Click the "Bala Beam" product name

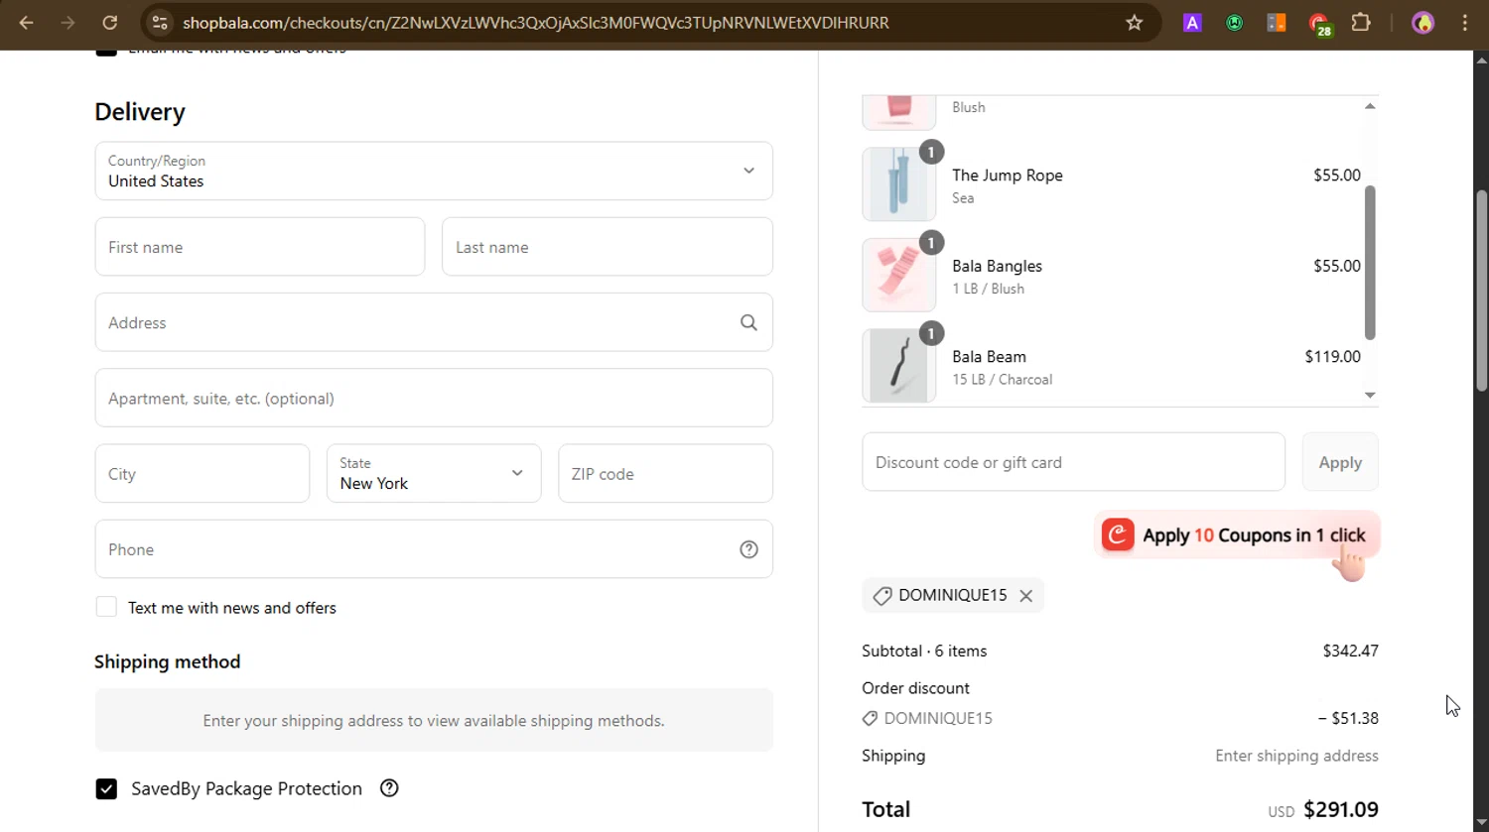(990, 356)
